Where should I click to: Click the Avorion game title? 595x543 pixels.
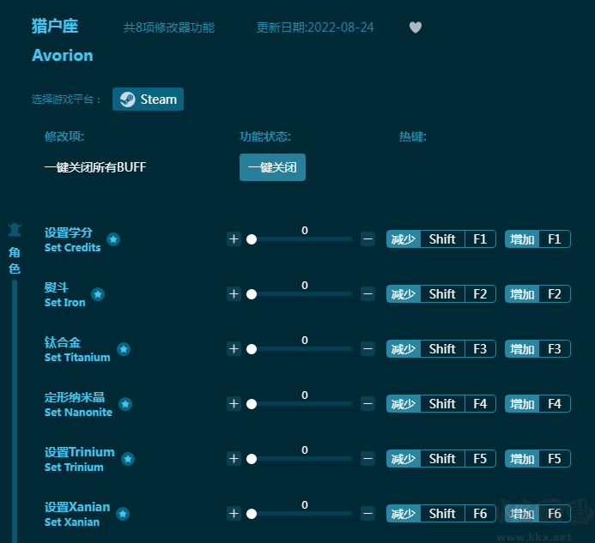pyautogui.click(x=63, y=56)
